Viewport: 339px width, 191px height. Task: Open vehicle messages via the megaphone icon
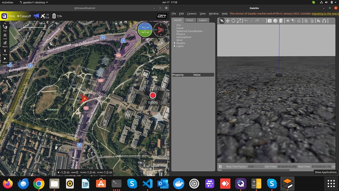click(36, 16)
